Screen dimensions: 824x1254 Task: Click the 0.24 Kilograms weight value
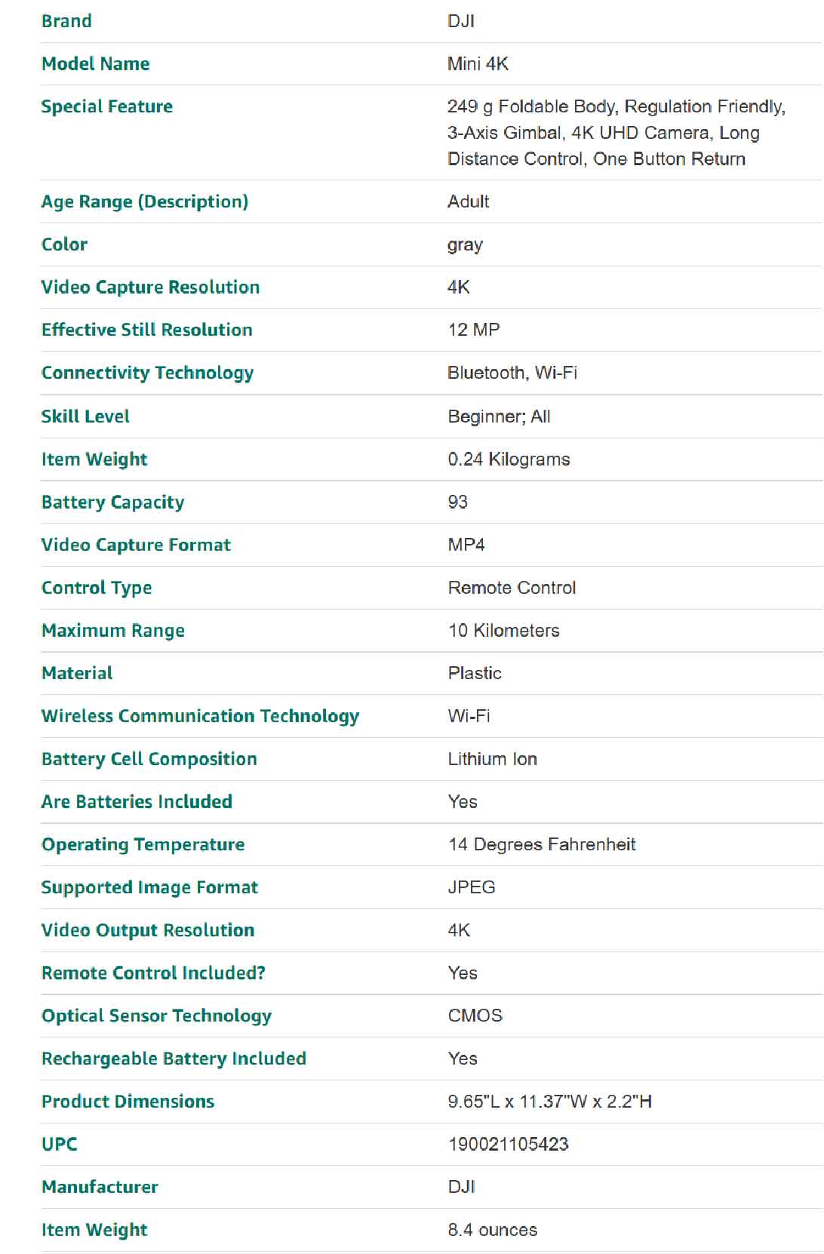point(509,459)
